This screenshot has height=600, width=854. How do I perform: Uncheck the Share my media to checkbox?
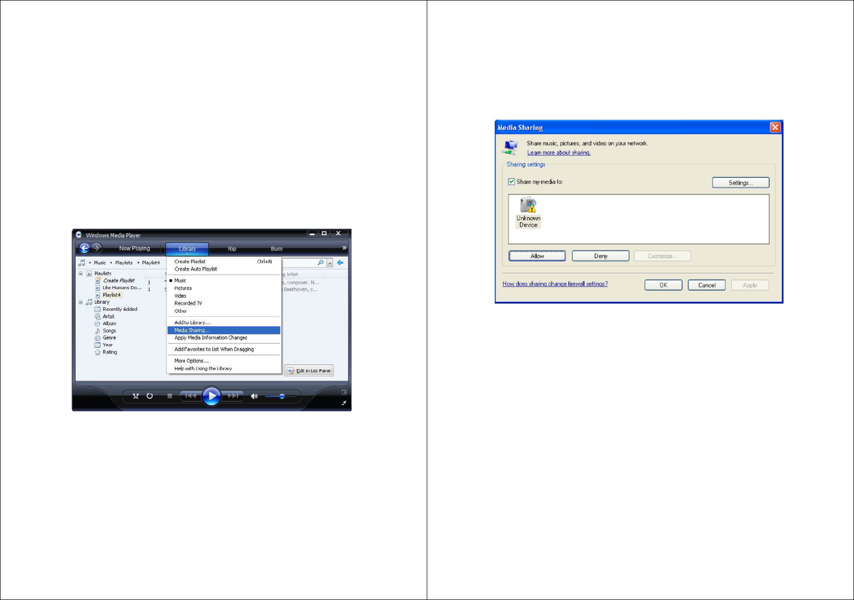coord(511,182)
